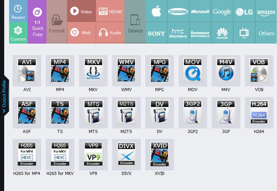Select the M2TS format icon
277x191 pixels.
(x=127, y=112)
